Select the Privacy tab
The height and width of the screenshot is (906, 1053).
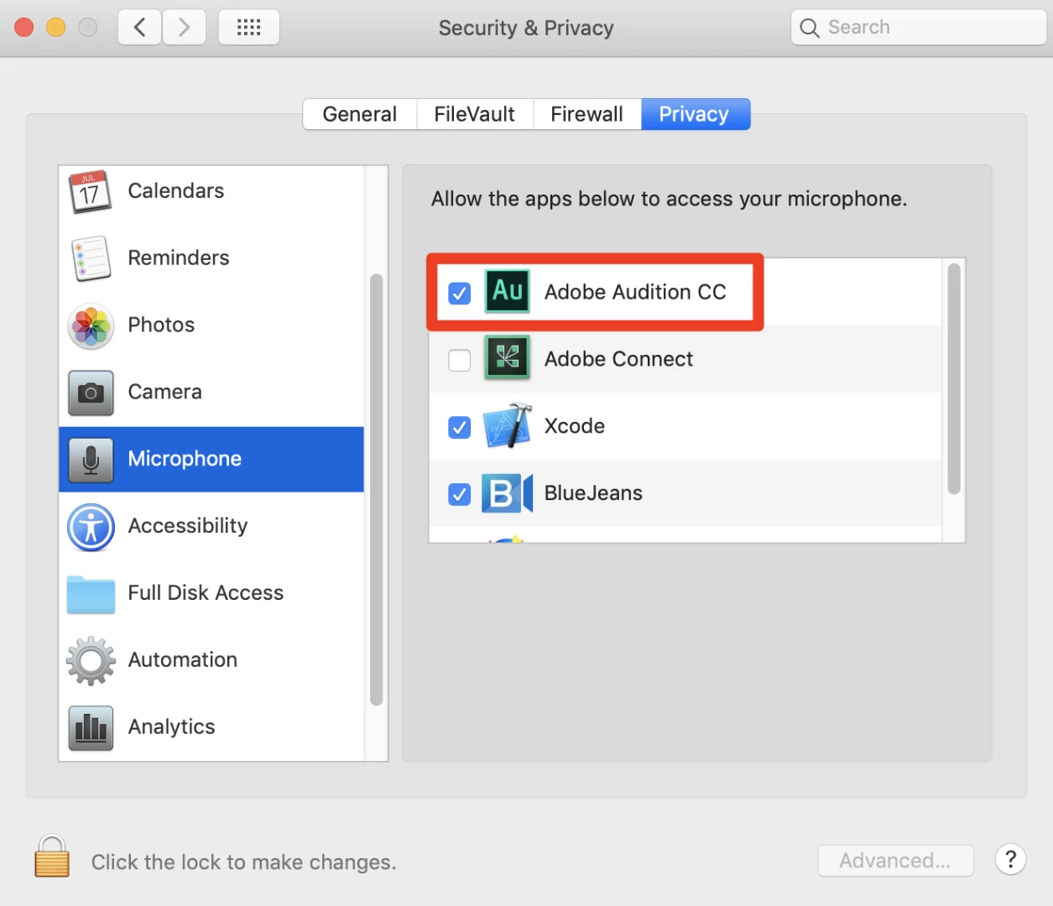click(695, 114)
